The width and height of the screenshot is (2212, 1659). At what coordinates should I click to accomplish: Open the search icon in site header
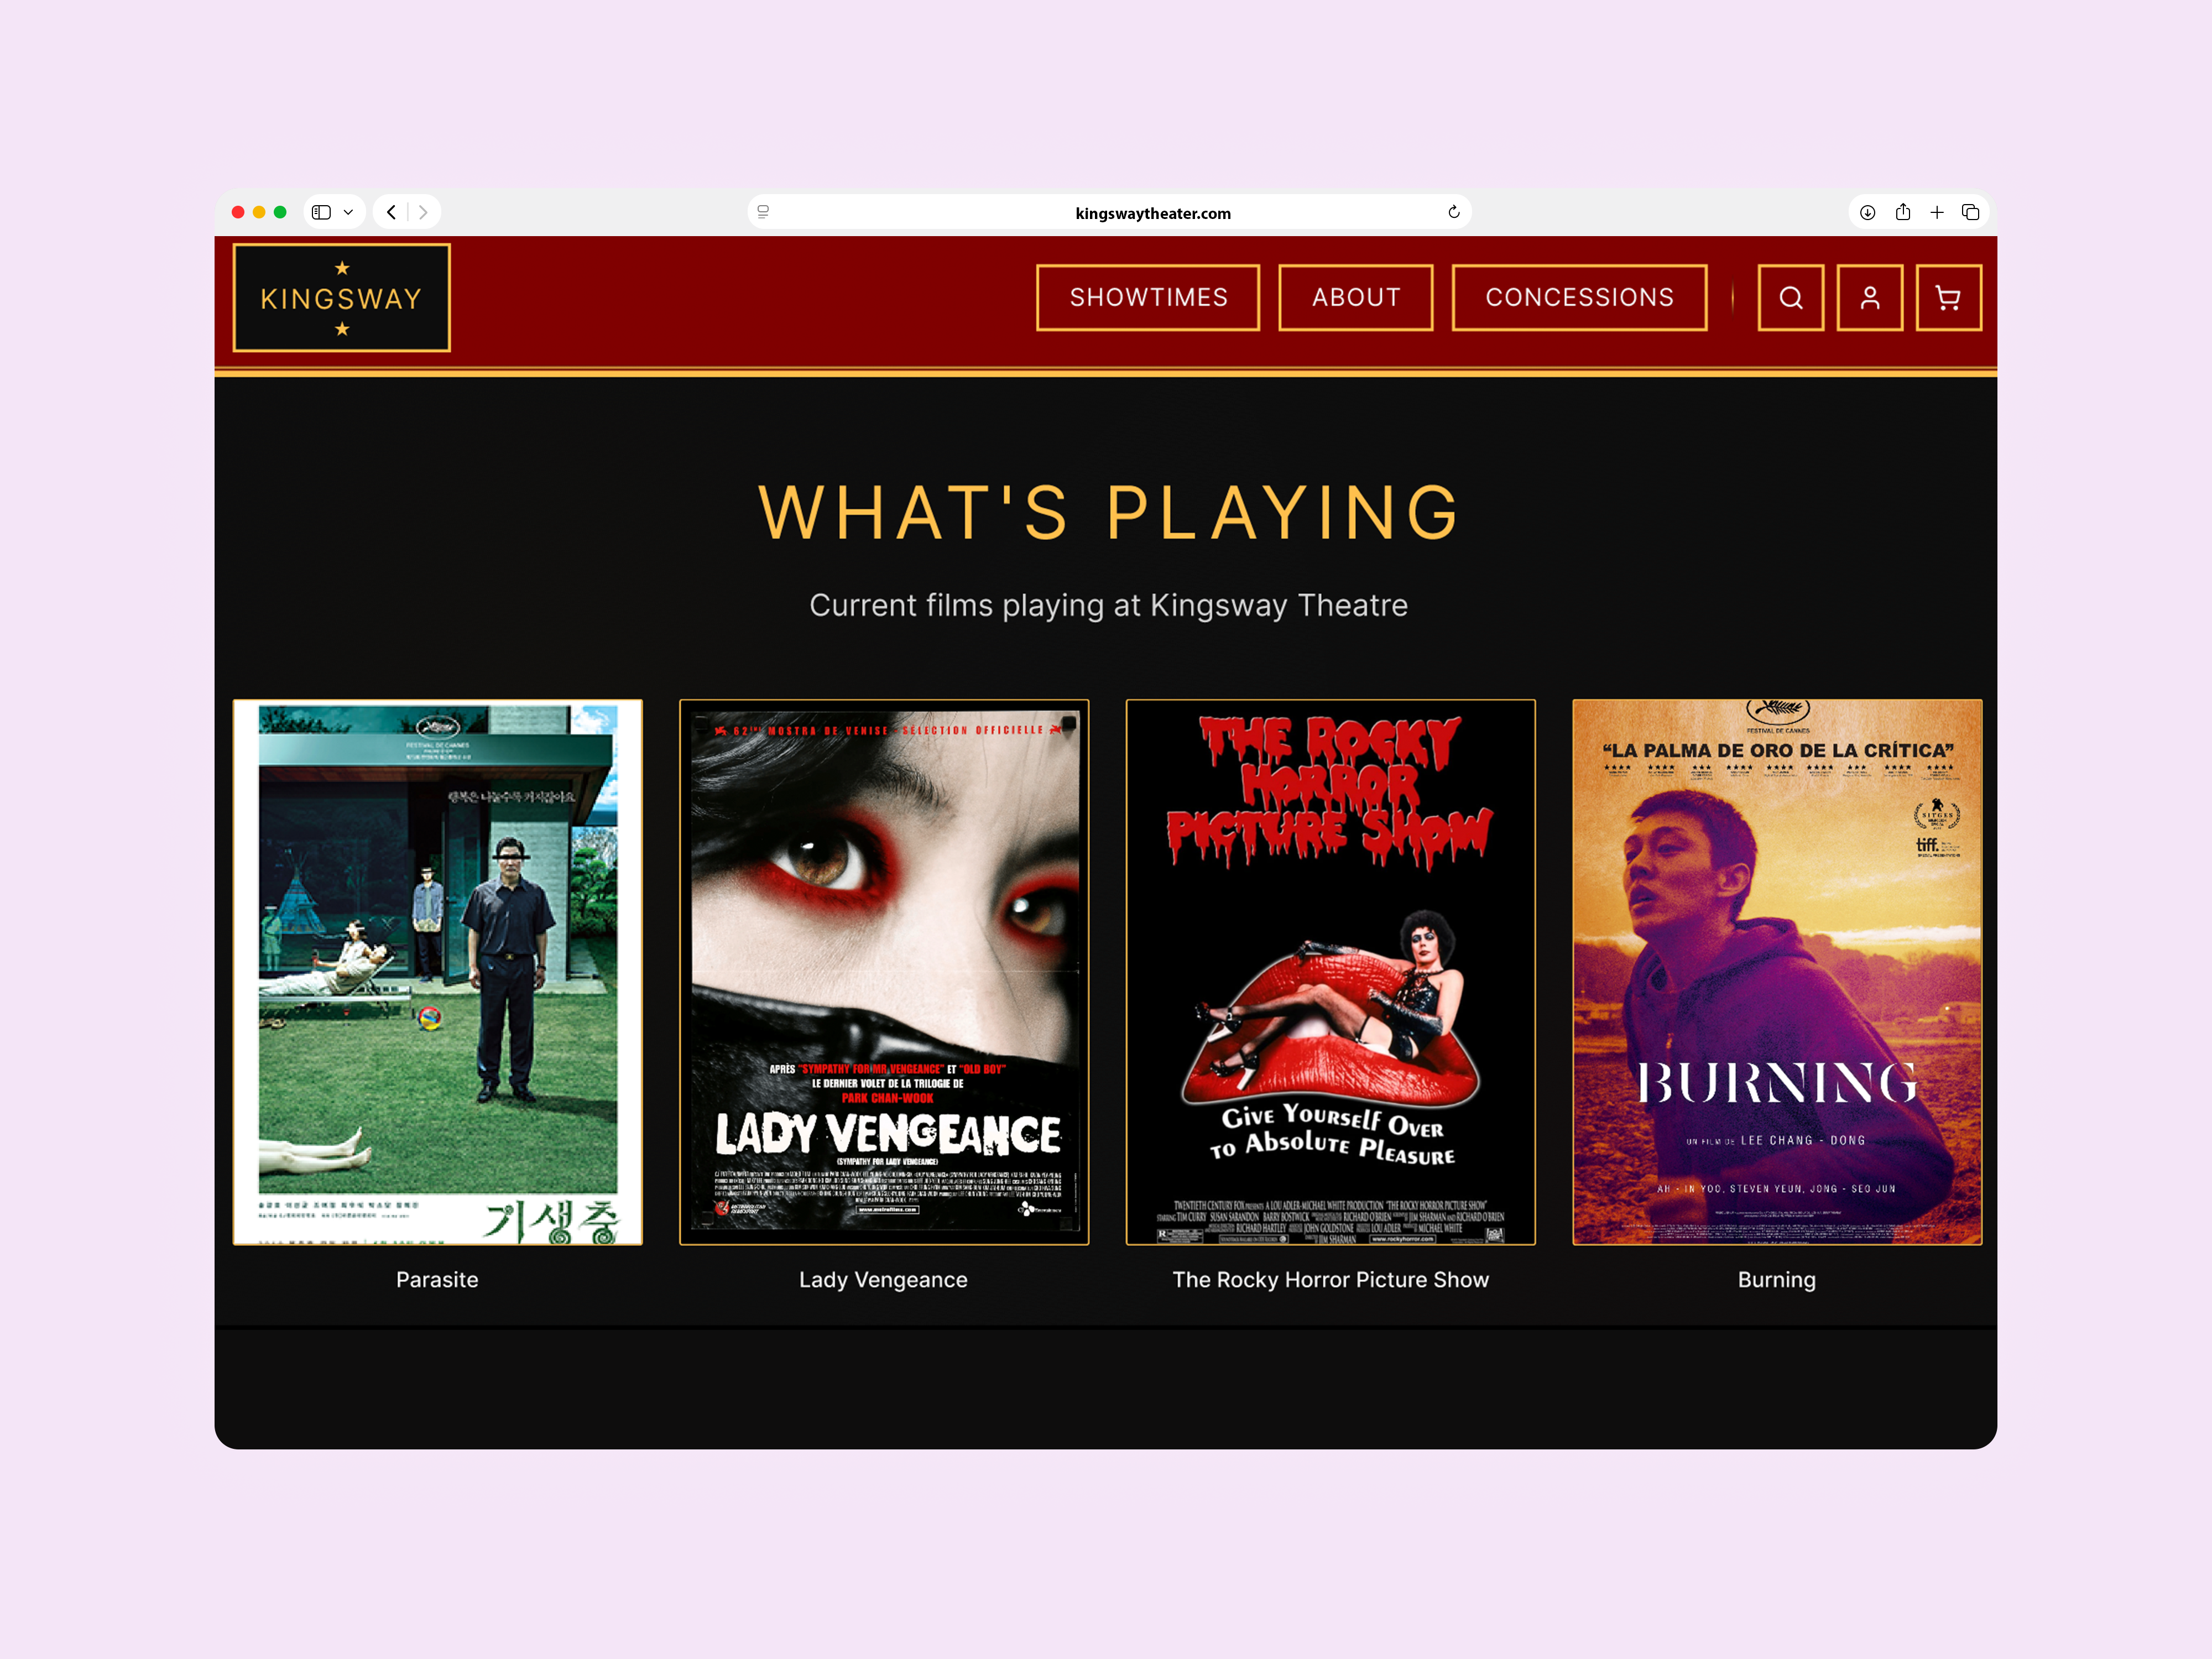1790,298
